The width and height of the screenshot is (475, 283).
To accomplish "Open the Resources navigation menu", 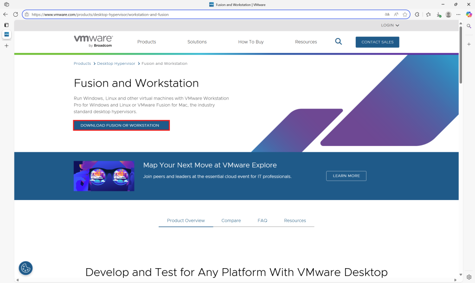I will point(306,42).
